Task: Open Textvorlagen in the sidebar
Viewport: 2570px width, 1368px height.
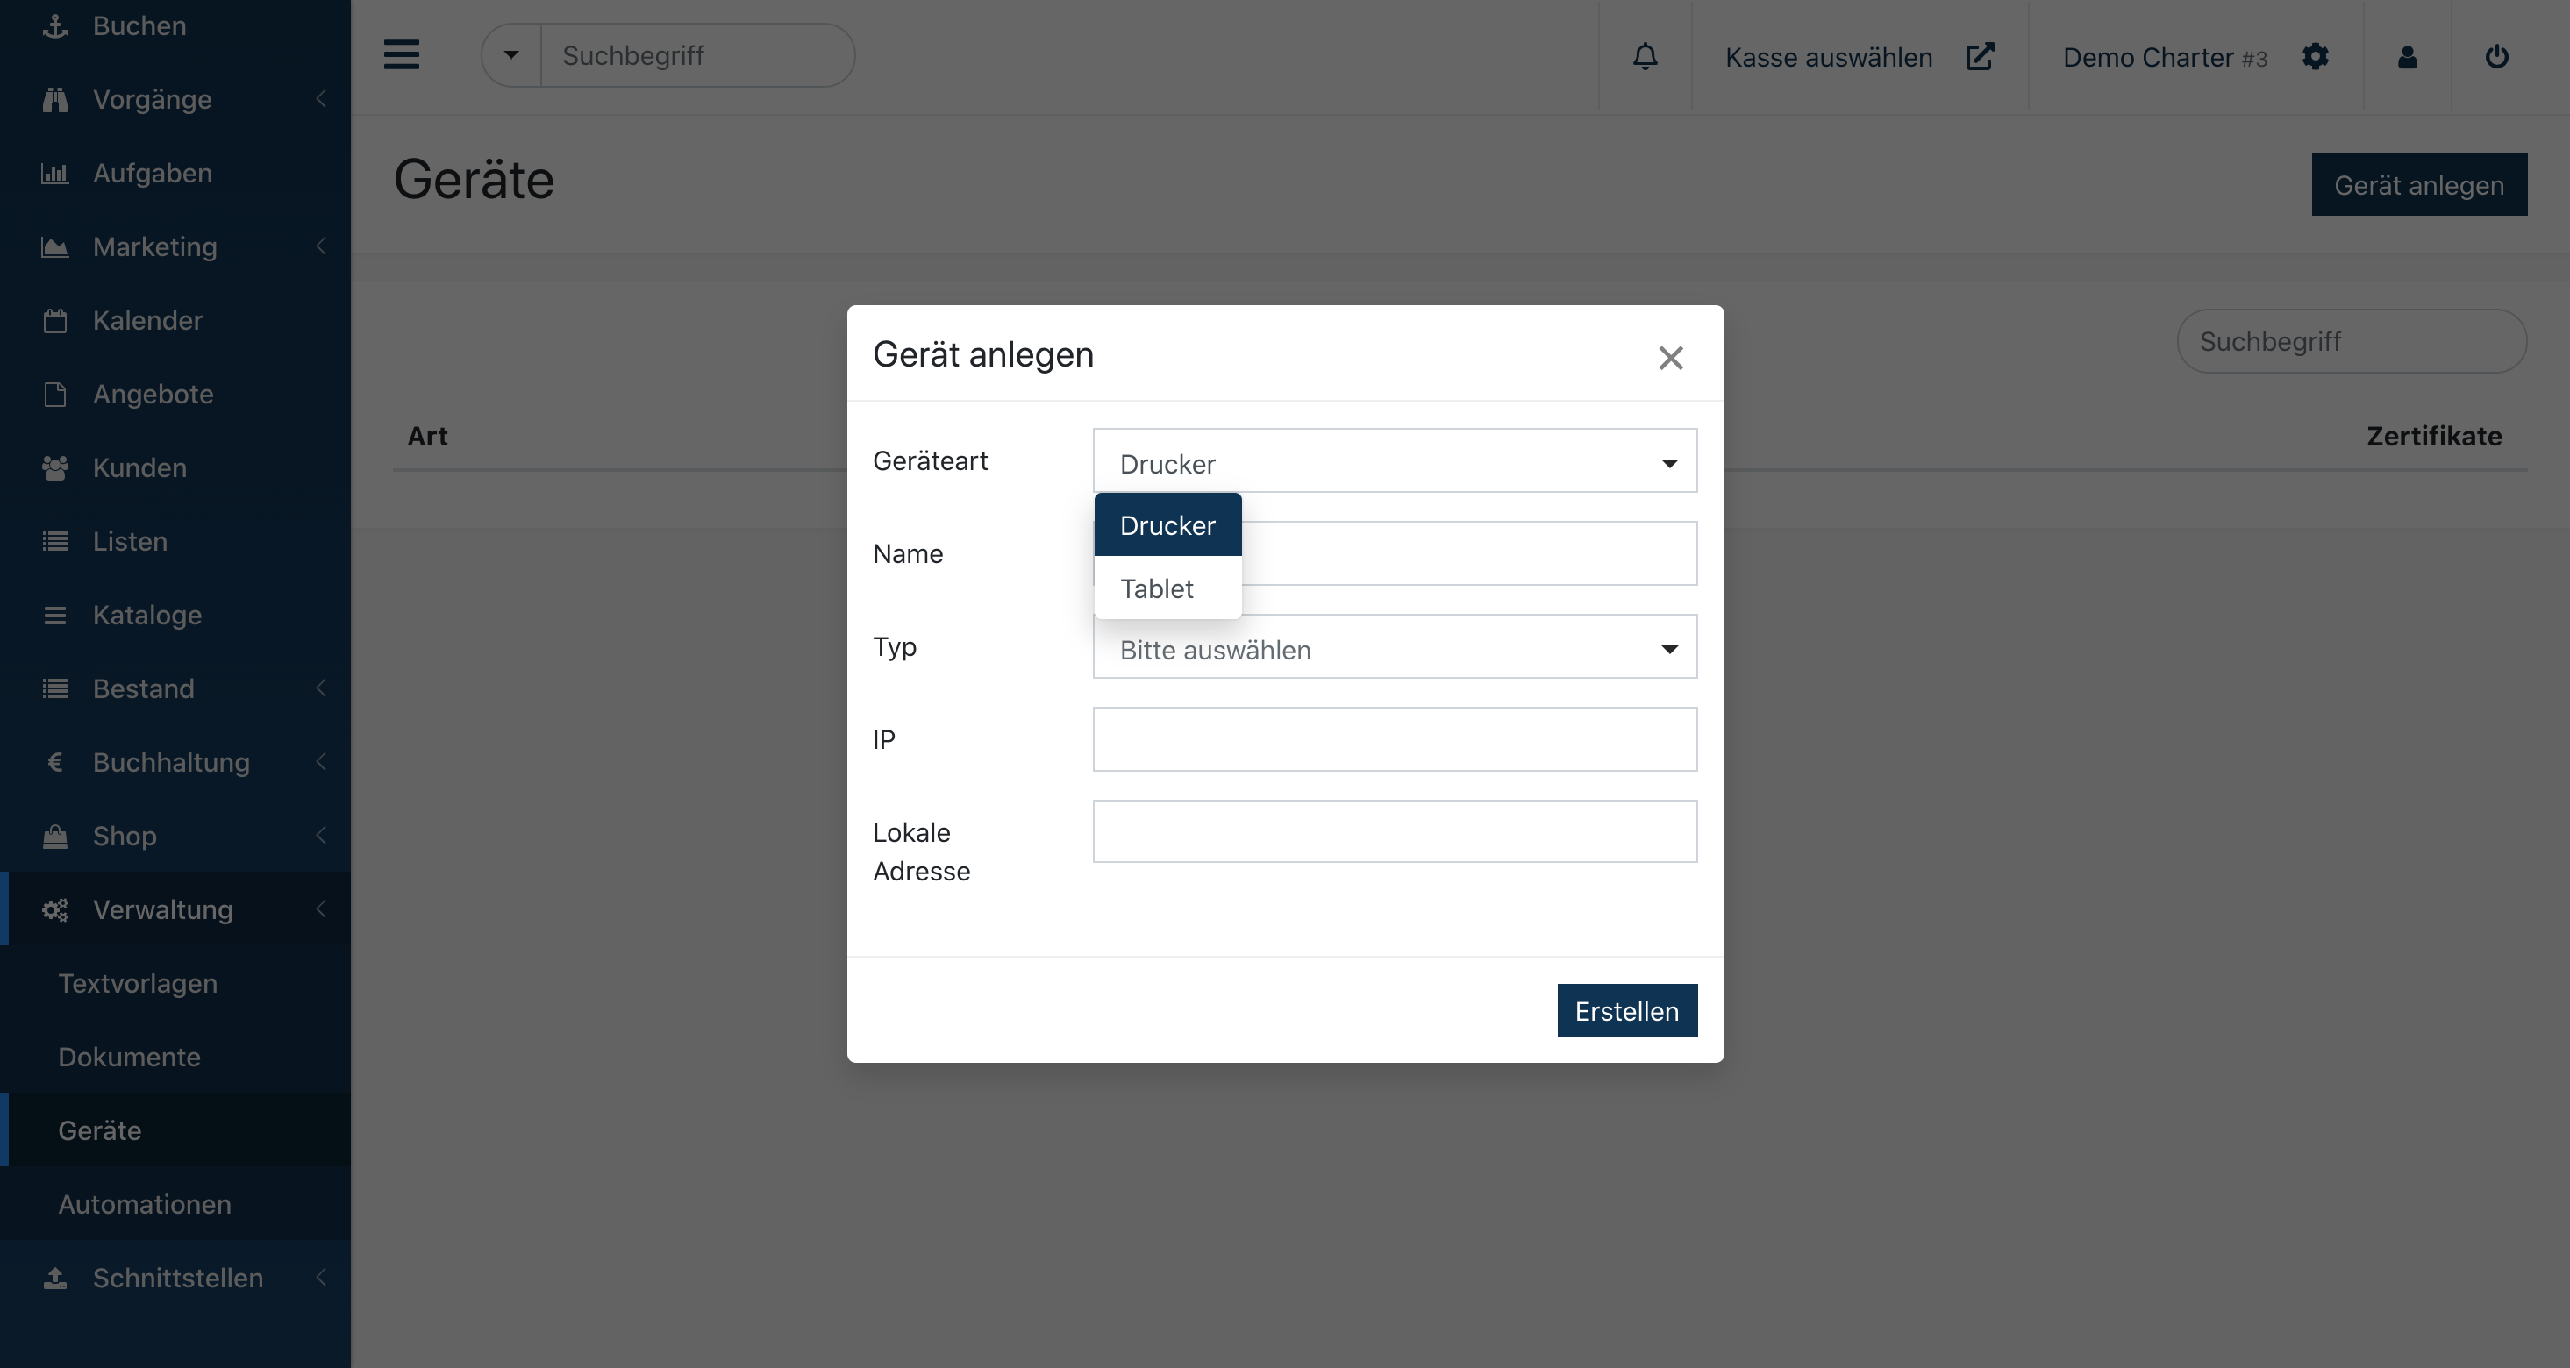Action: [138, 984]
